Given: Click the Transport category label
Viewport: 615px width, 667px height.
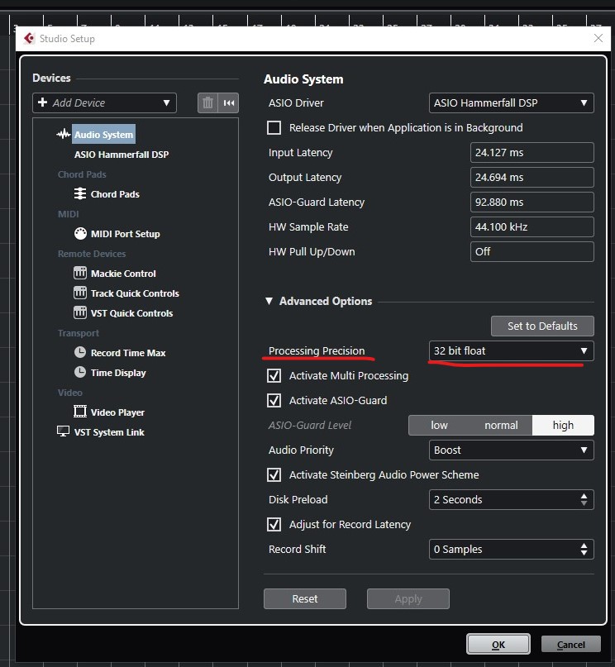Looking at the screenshot, I should (x=79, y=333).
